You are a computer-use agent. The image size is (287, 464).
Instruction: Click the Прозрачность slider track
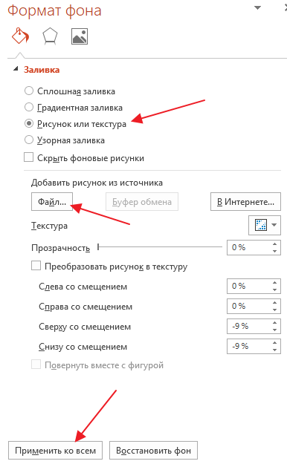[160, 246]
